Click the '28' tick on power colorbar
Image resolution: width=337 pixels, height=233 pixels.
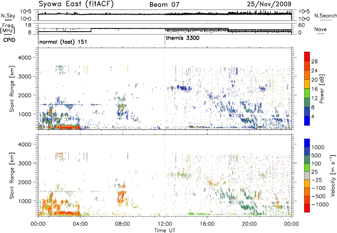point(314,61)
